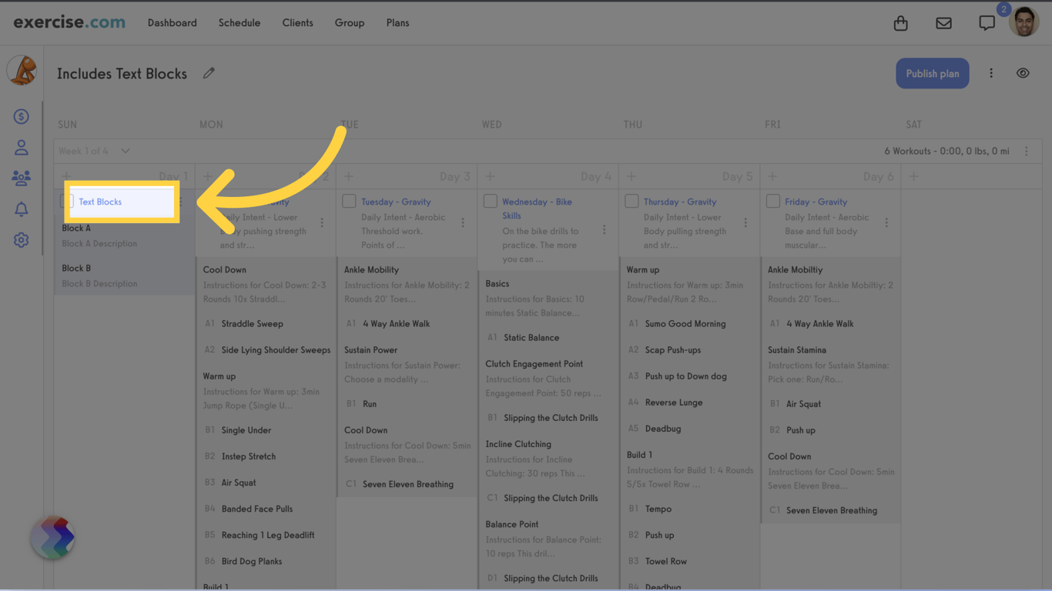The height and width of the screenshot is (591, 1052).
Task: Go to the Schedule menu
Action: click(240, 23)
